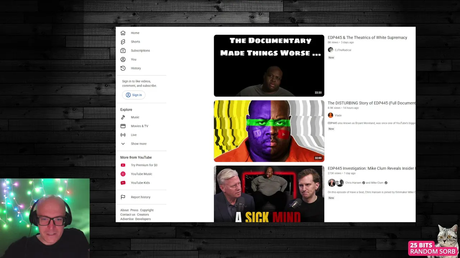Screen dimensions: 460x258
Task: Click the YouTube Music label
Action: click(142, 174)
